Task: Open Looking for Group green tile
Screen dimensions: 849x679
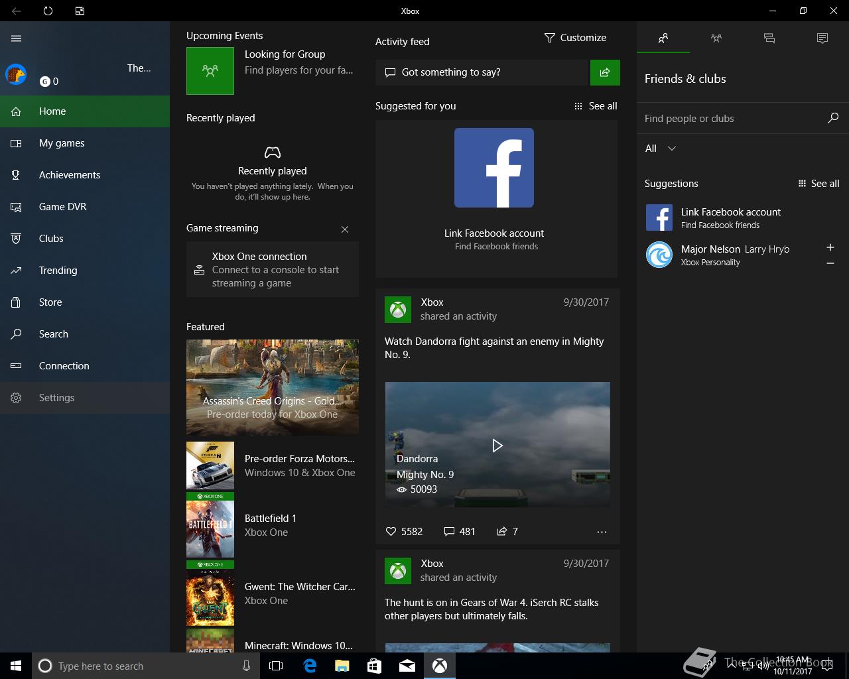Action: tap(210, 71)
